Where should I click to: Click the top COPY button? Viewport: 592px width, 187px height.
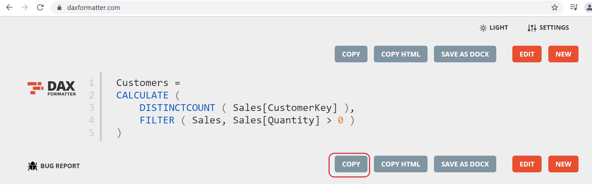pos(351,54)
